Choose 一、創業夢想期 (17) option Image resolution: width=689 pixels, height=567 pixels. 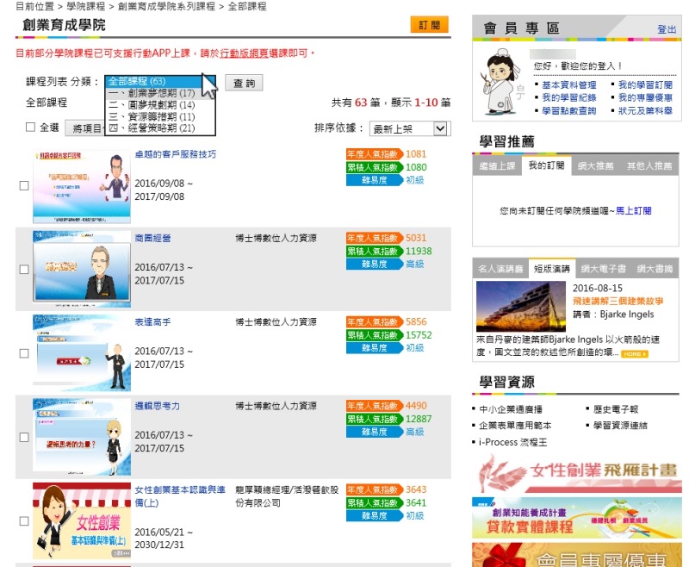[160, 93]
